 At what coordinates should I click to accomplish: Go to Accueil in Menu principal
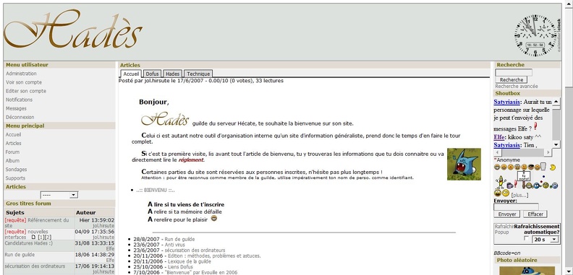pyautogui.click(x=13, y=134)
